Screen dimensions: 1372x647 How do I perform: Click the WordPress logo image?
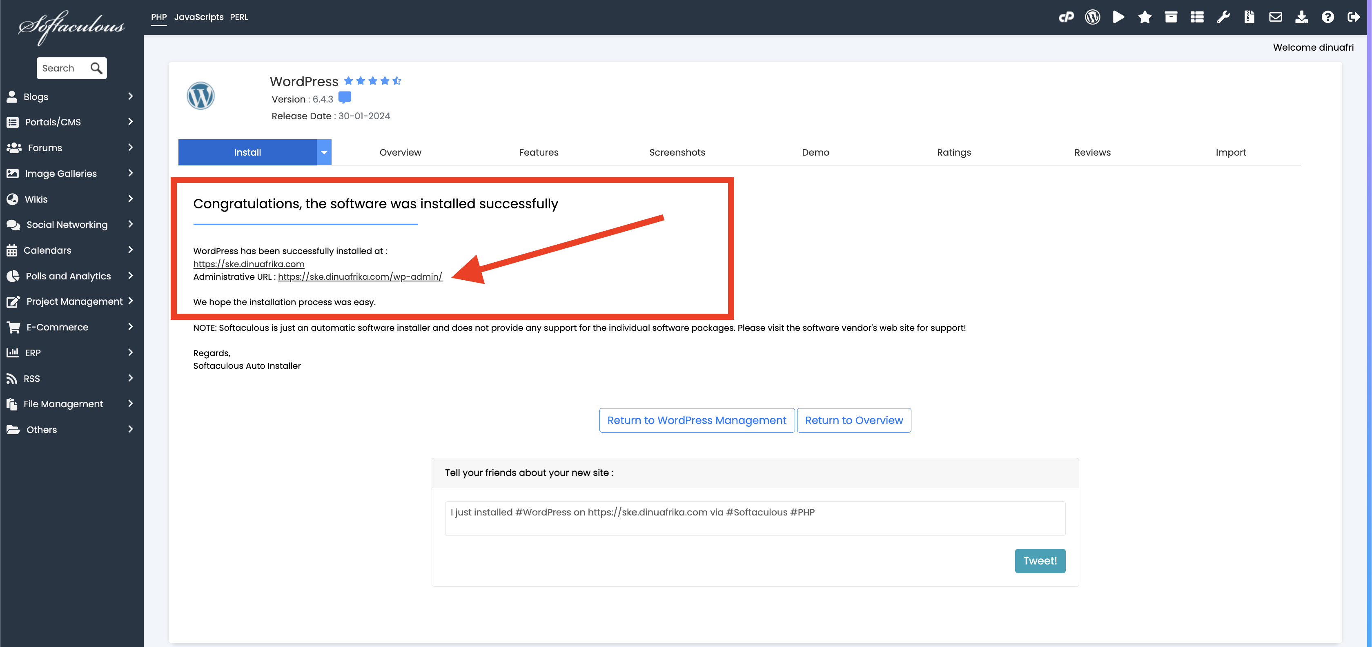pyautogui.click(x=201, y=96)
